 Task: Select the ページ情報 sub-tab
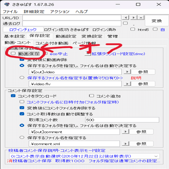[84, 43]
